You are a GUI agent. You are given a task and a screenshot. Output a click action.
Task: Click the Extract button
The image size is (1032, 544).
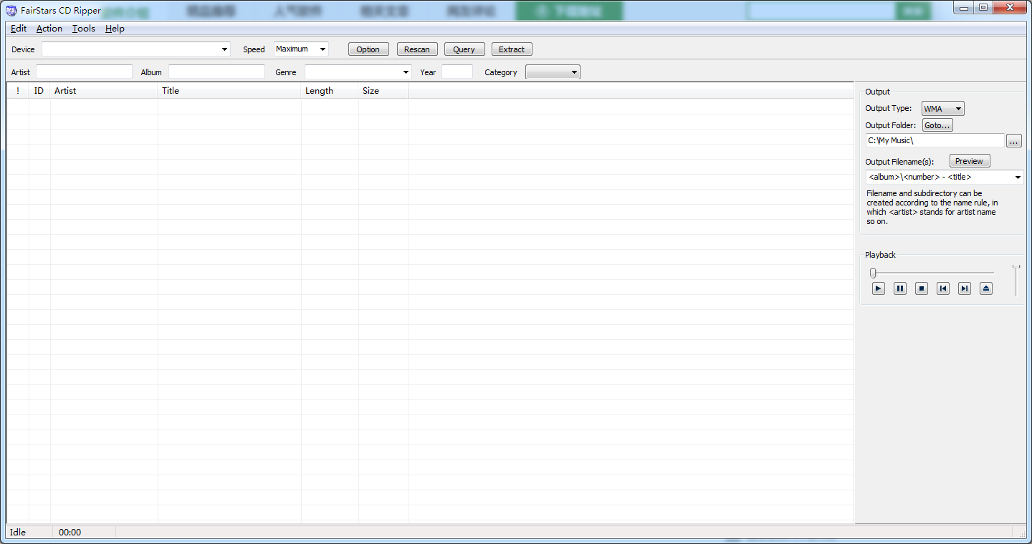[512, 49]
